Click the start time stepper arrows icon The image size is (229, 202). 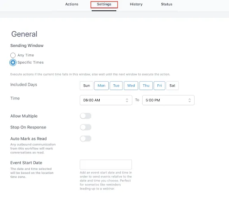tap(127, 100)
